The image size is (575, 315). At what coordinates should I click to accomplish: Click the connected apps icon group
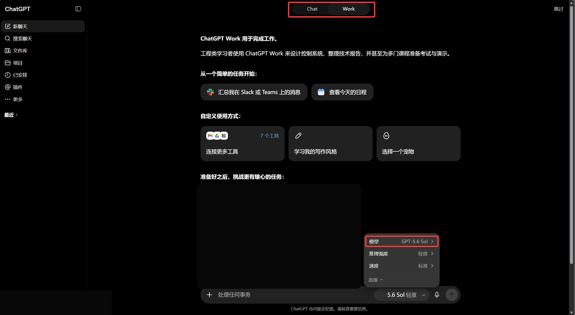tap(217, 136)
